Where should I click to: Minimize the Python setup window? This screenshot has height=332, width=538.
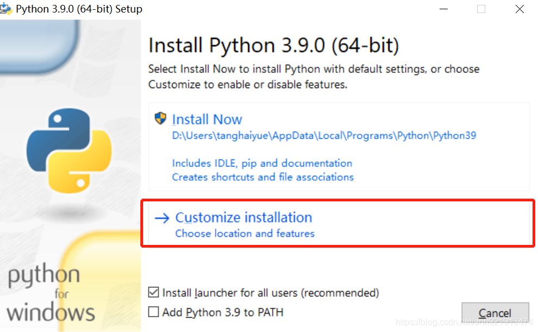(x=443, y=9)
